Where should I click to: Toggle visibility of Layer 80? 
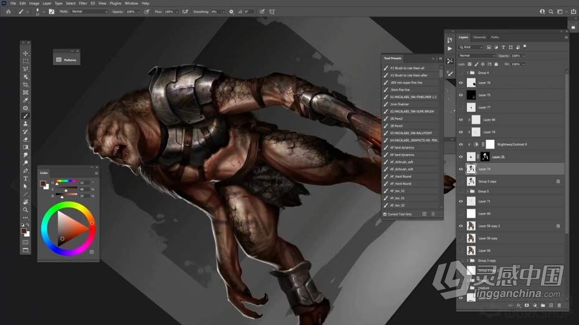pos(461,120)
